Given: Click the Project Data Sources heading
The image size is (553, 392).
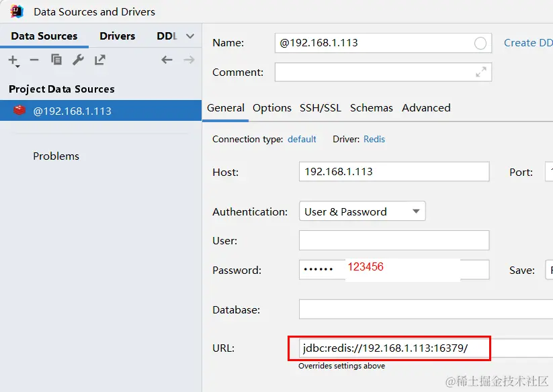Looking at the screenshot, I should [62, 89].
